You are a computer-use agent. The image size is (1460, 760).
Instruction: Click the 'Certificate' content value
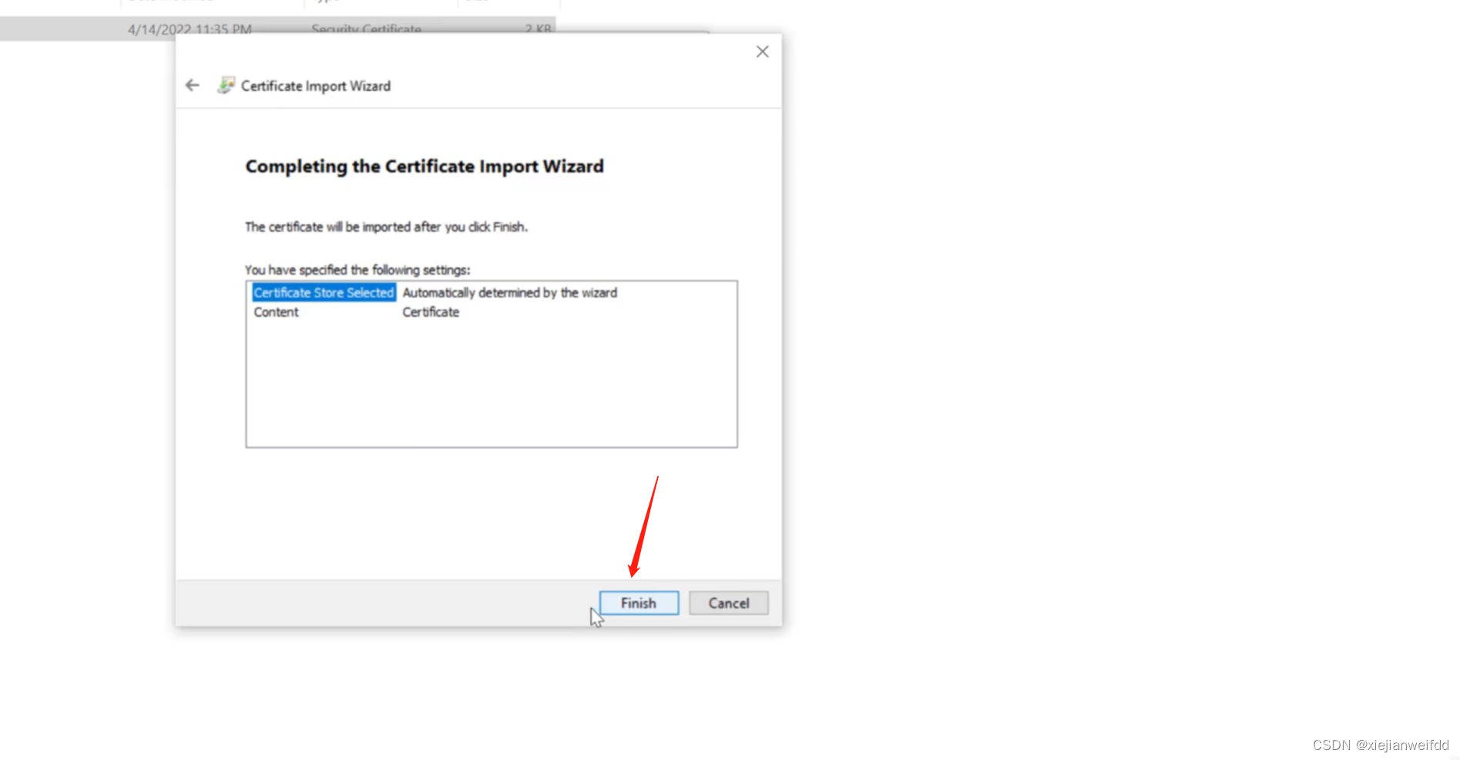coord(431,312)
